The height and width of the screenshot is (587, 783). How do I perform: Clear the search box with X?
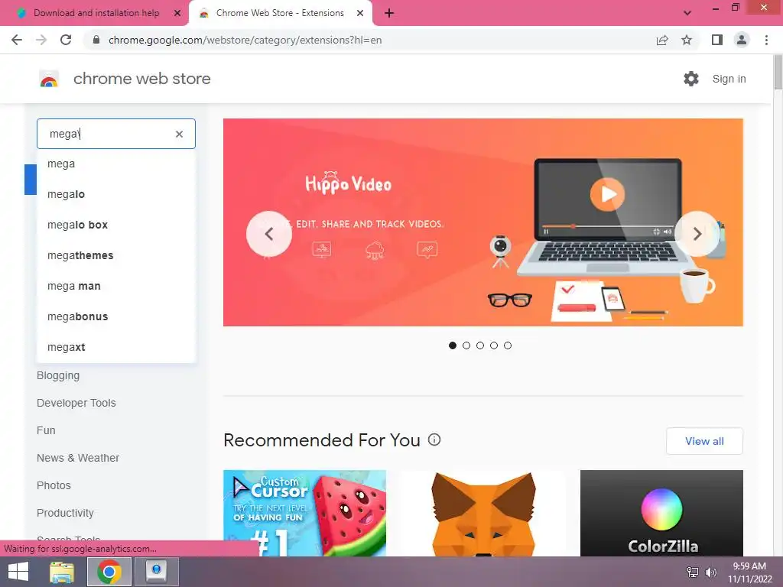pyautogui.click(x=179, y=134)
